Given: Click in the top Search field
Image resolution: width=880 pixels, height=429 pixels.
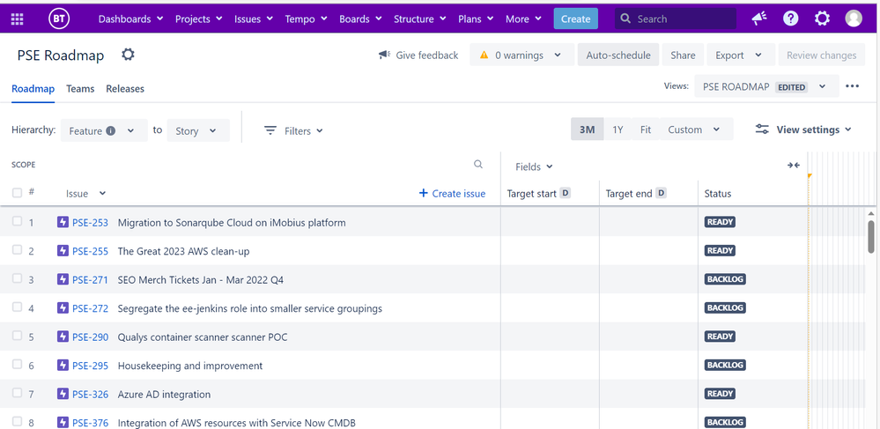Looking at the screenshot, I should [676, 18].
